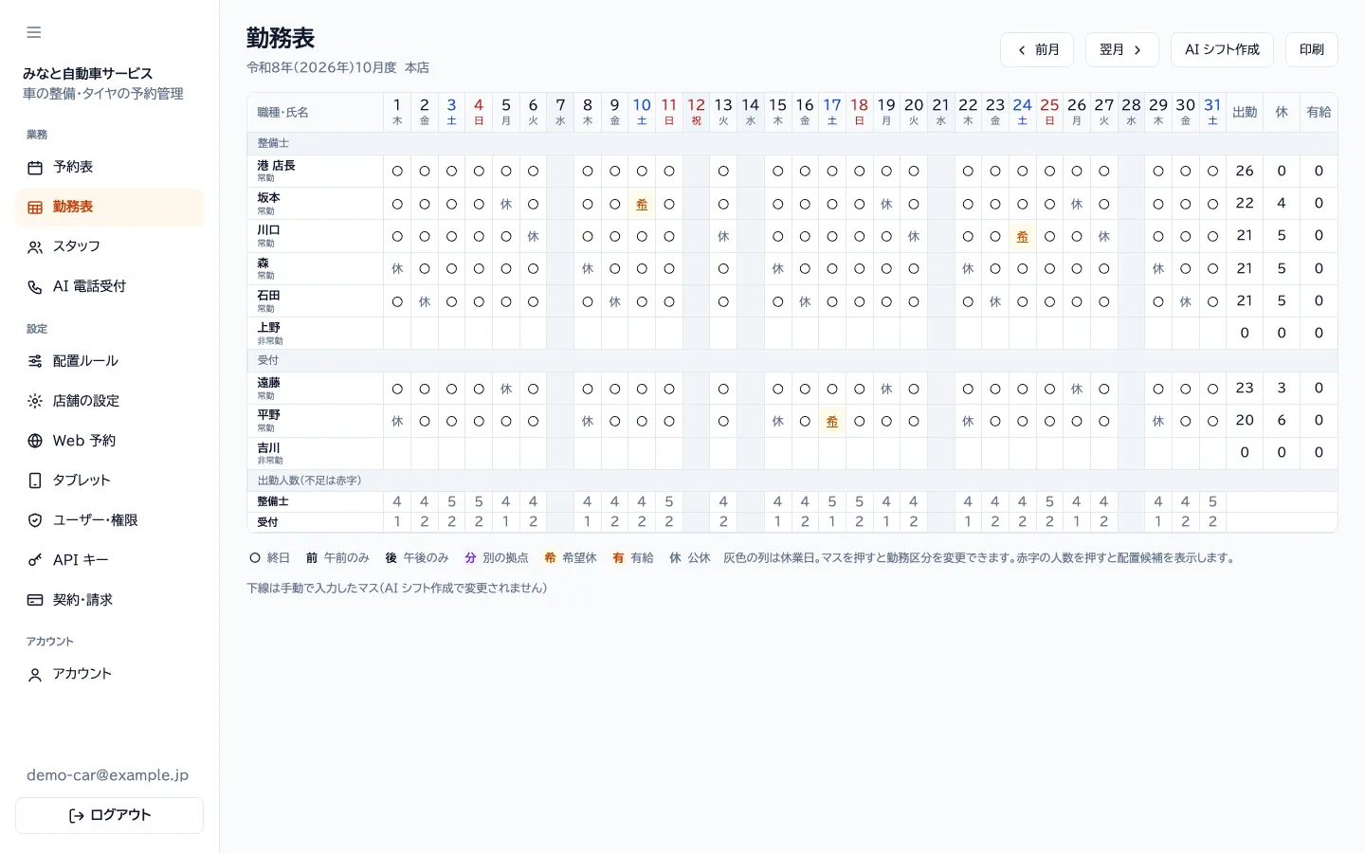
Task: Click 遠藤's 休 cell on the 5th
Action: pos(506,389)
